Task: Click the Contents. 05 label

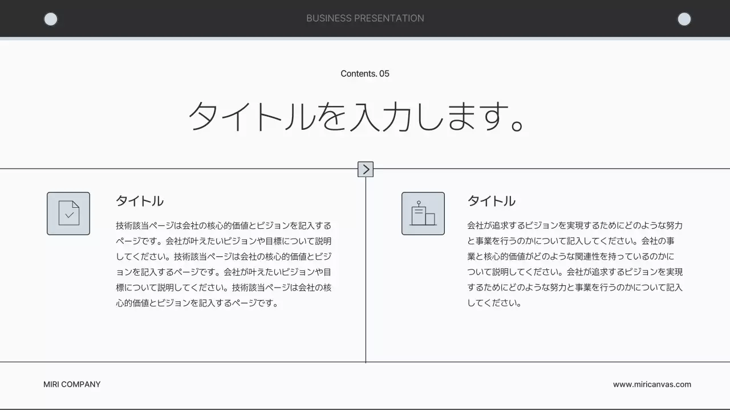Action: (x=365, y=73)
